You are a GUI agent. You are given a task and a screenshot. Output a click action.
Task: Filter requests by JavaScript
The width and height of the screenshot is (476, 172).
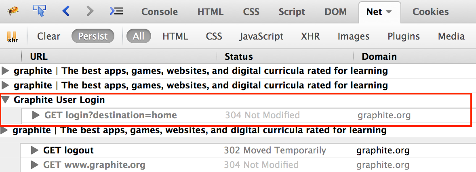(x=261, y=36)
